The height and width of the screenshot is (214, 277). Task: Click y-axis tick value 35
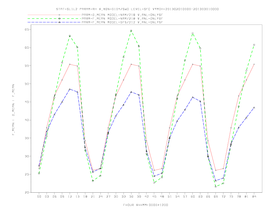coord(27,138)
